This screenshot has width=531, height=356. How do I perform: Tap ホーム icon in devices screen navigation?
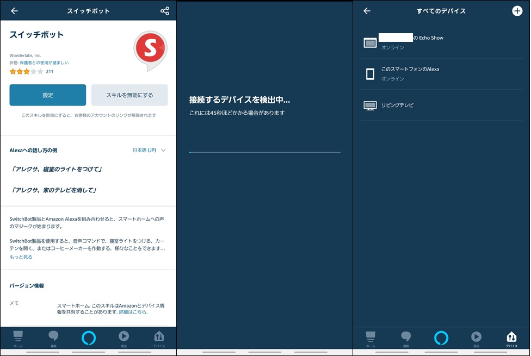[371, 339]
